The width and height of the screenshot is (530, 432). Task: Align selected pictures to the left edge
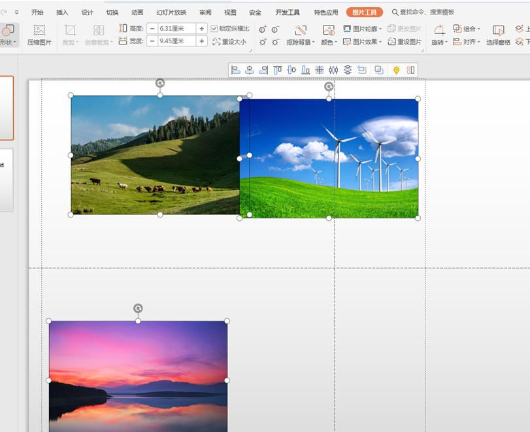click(x=236, y=70)
